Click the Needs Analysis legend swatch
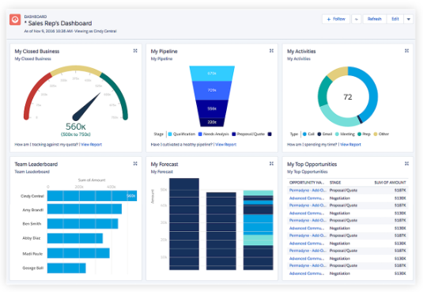Viewport: 423px width, 292px height. coord(200,134)
